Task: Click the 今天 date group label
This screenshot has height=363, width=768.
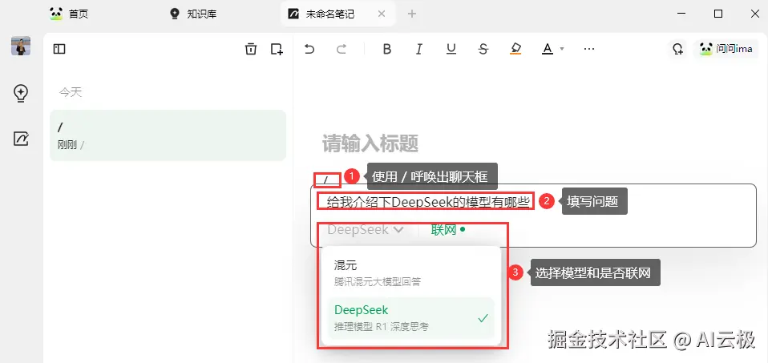Action: [71, 92]
